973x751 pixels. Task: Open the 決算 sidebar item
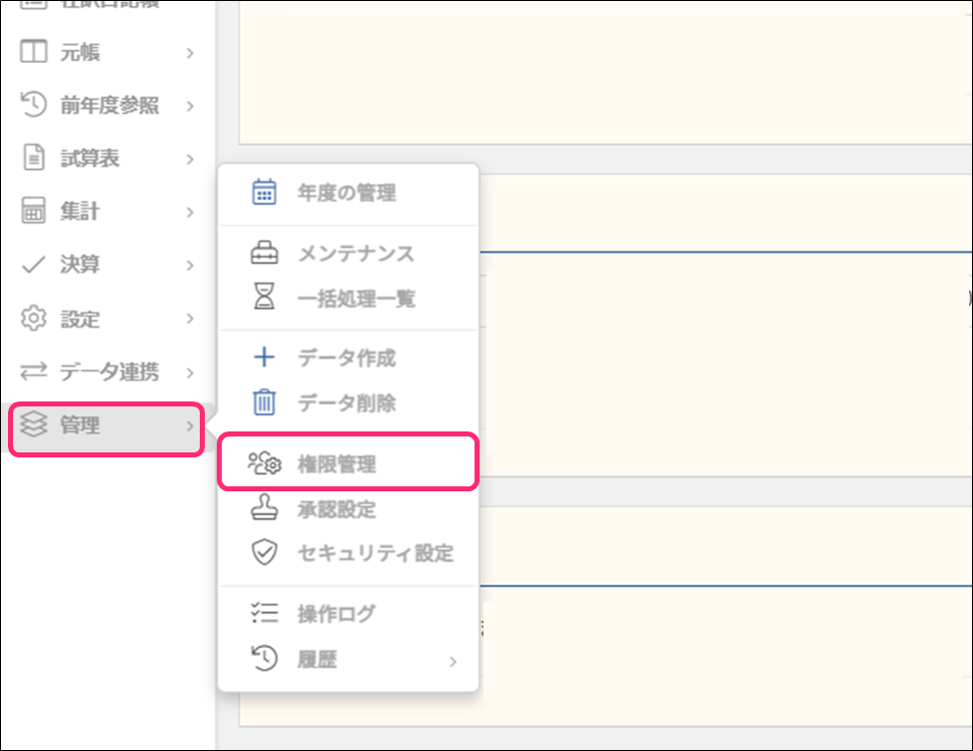(80, 266)
